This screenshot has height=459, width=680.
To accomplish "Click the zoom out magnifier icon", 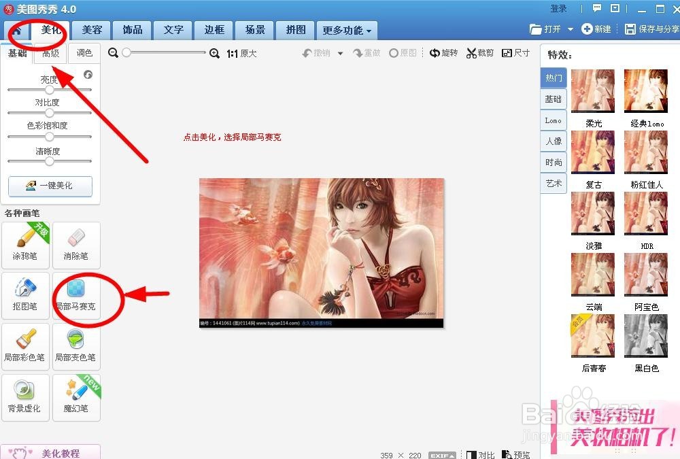I will [113, 53].
